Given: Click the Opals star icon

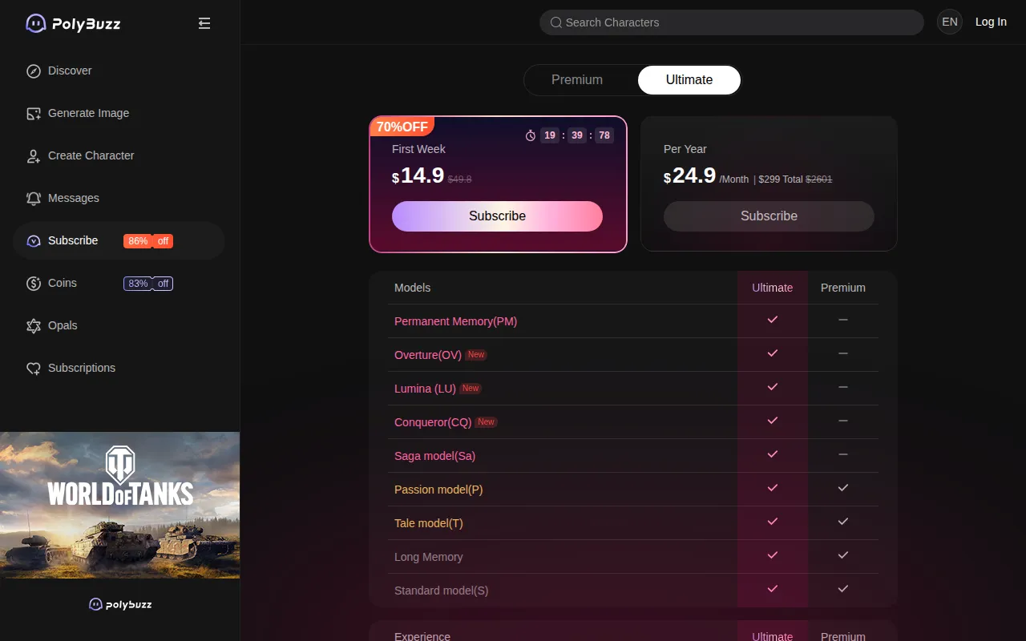Looking at the screenshot, I should point(34,325).
